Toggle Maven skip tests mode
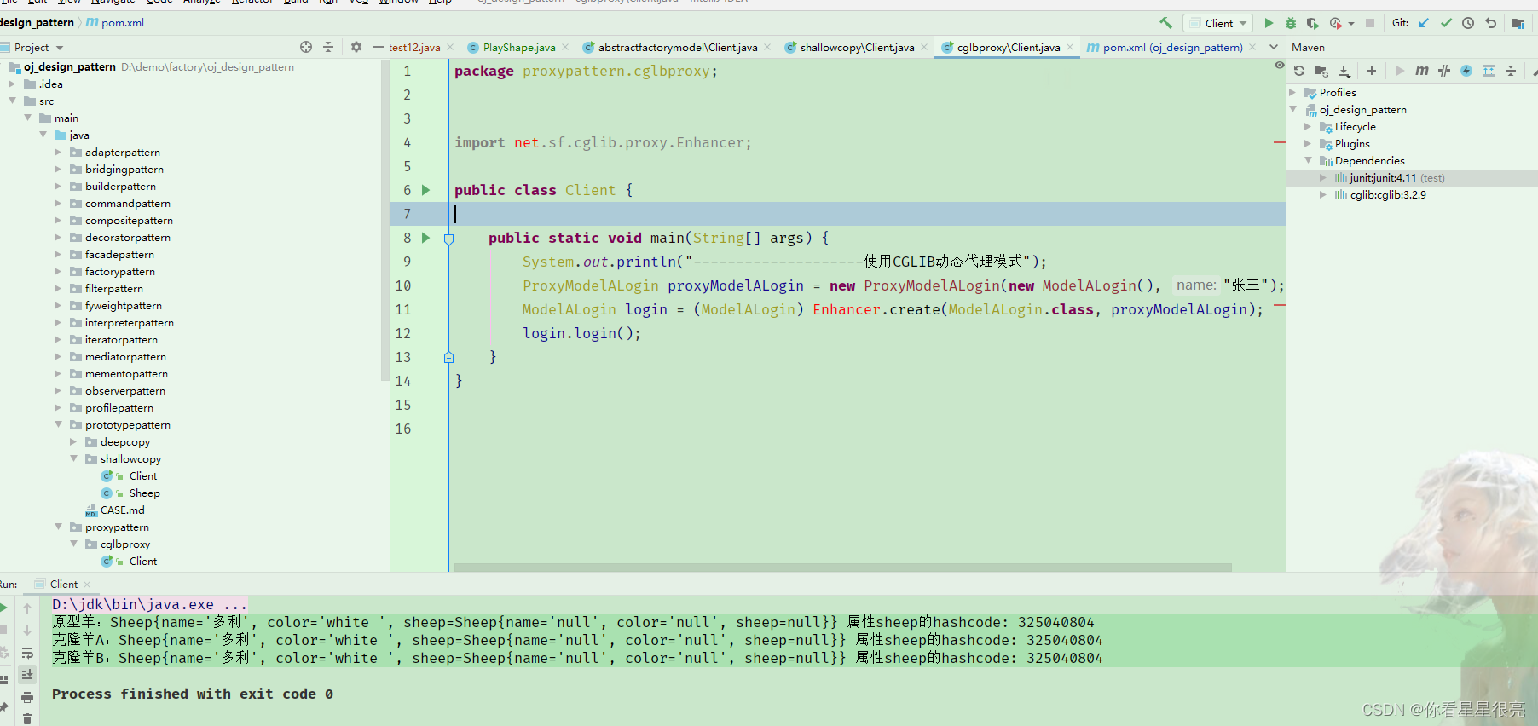This screenshot has height=726, width=1538. click(1444, 71)
